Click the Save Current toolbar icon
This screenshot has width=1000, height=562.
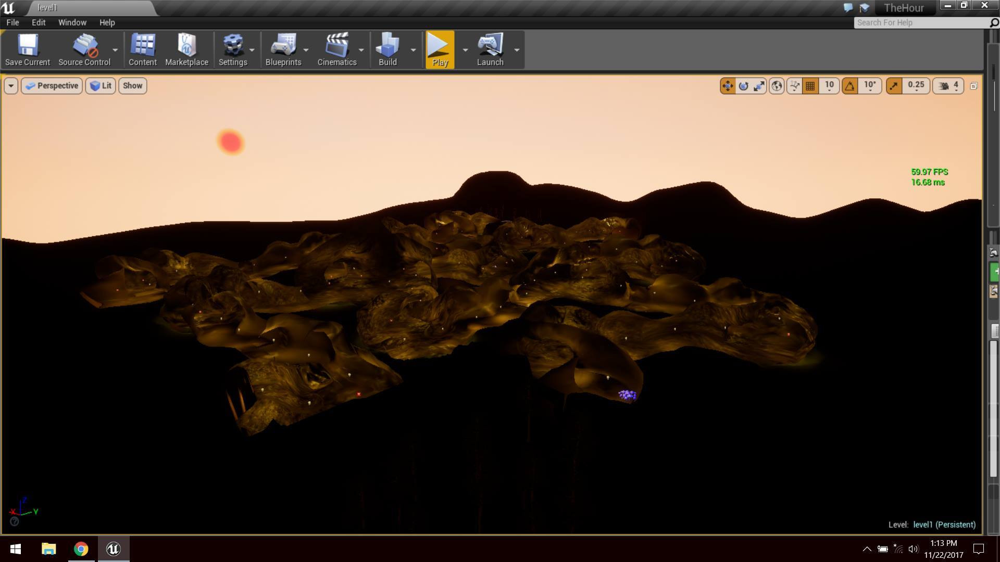28,50
